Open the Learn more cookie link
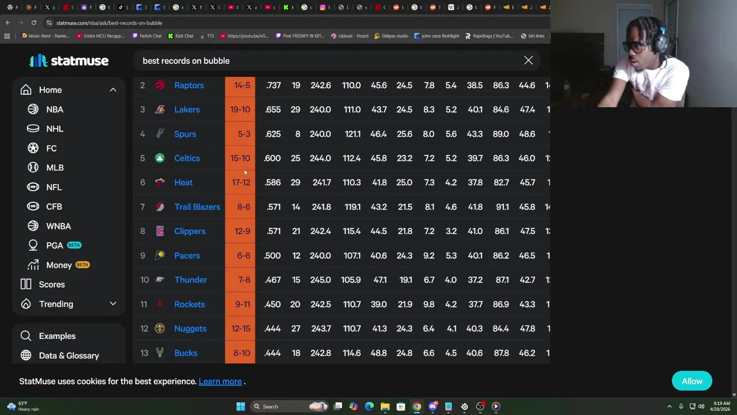 coord(220,381)
